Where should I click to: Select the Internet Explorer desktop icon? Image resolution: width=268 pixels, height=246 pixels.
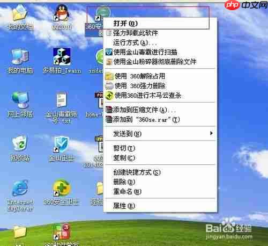coord(20,189)
